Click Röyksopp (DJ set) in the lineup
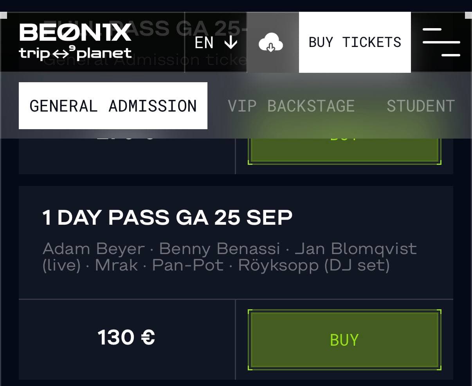 tap(314, 266)
